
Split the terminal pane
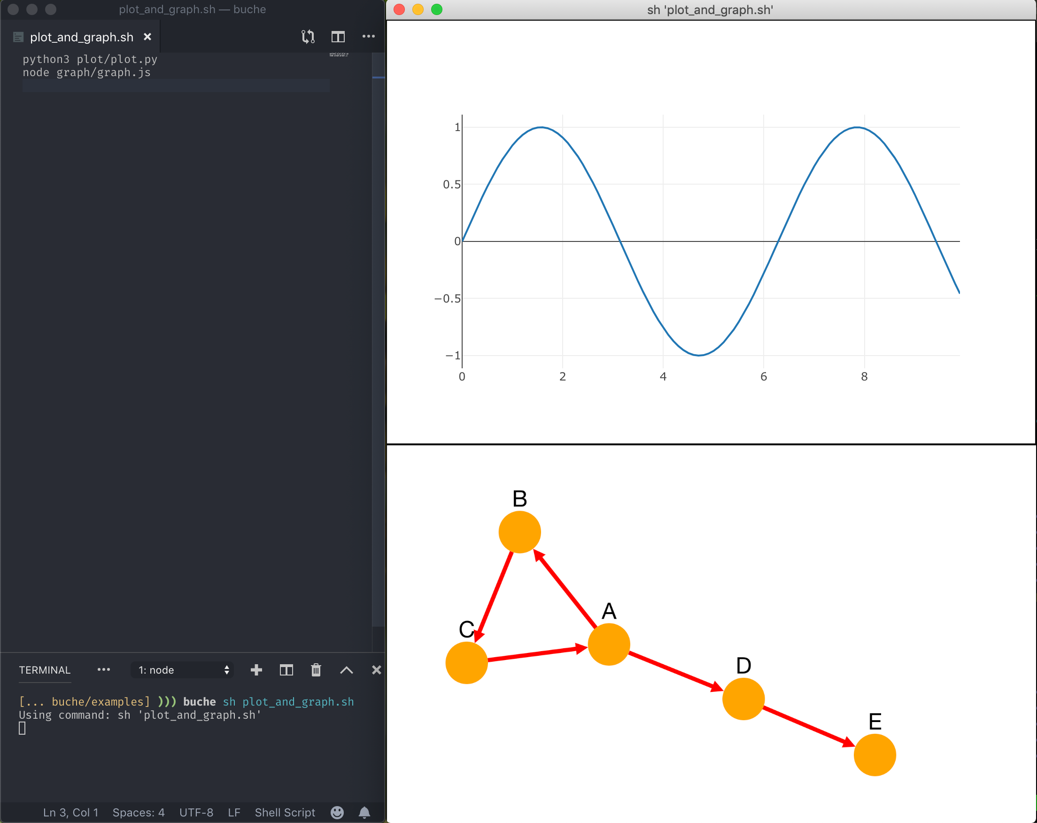[x=286, y=669]
